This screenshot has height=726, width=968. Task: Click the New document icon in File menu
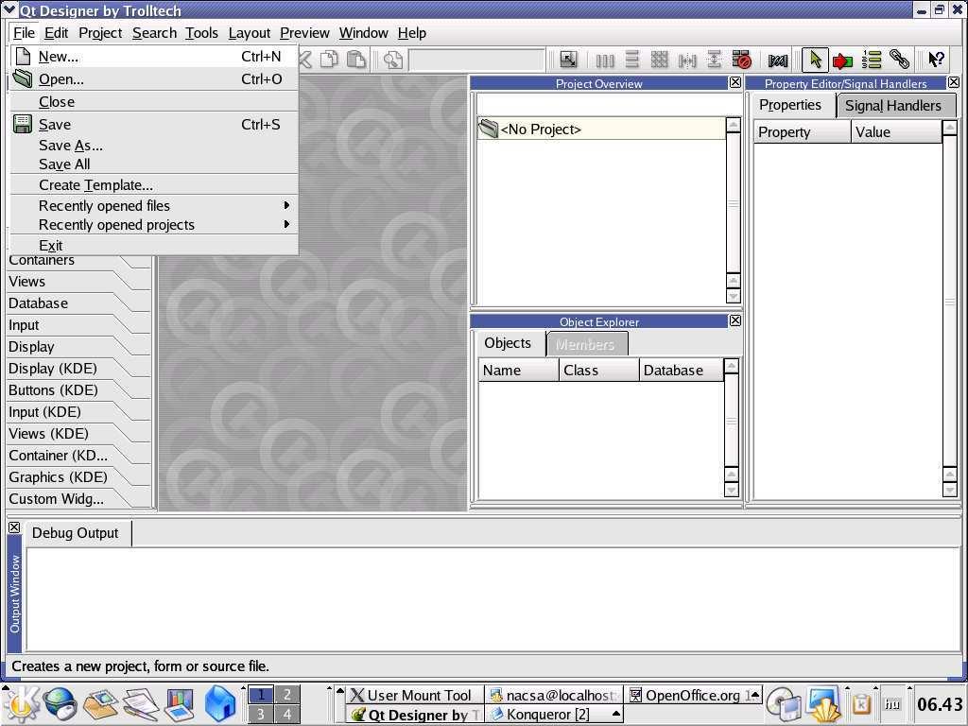[x=23, y=56]
